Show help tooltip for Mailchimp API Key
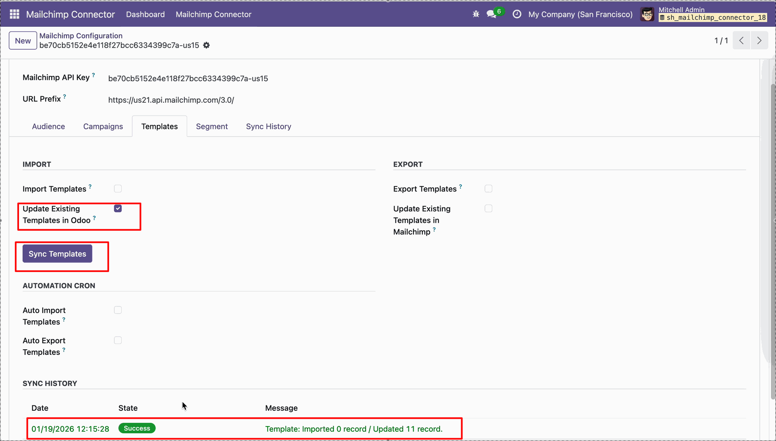 coord(93,75)
